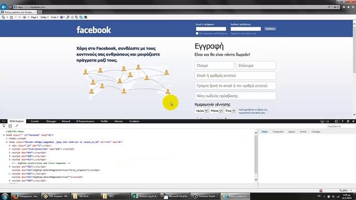Click the facebook logo

tap(93, 30)
